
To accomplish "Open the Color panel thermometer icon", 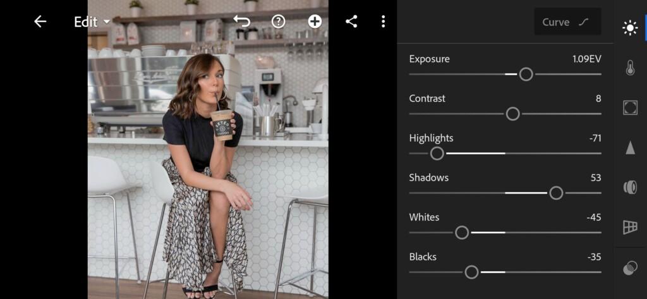I will click(x=630, y=67).
